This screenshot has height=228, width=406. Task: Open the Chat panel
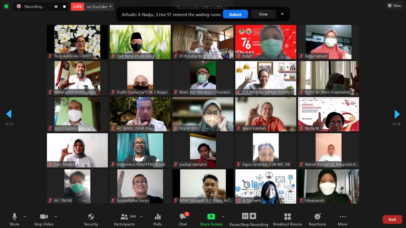pyautogui.click(x=183, y=219)
